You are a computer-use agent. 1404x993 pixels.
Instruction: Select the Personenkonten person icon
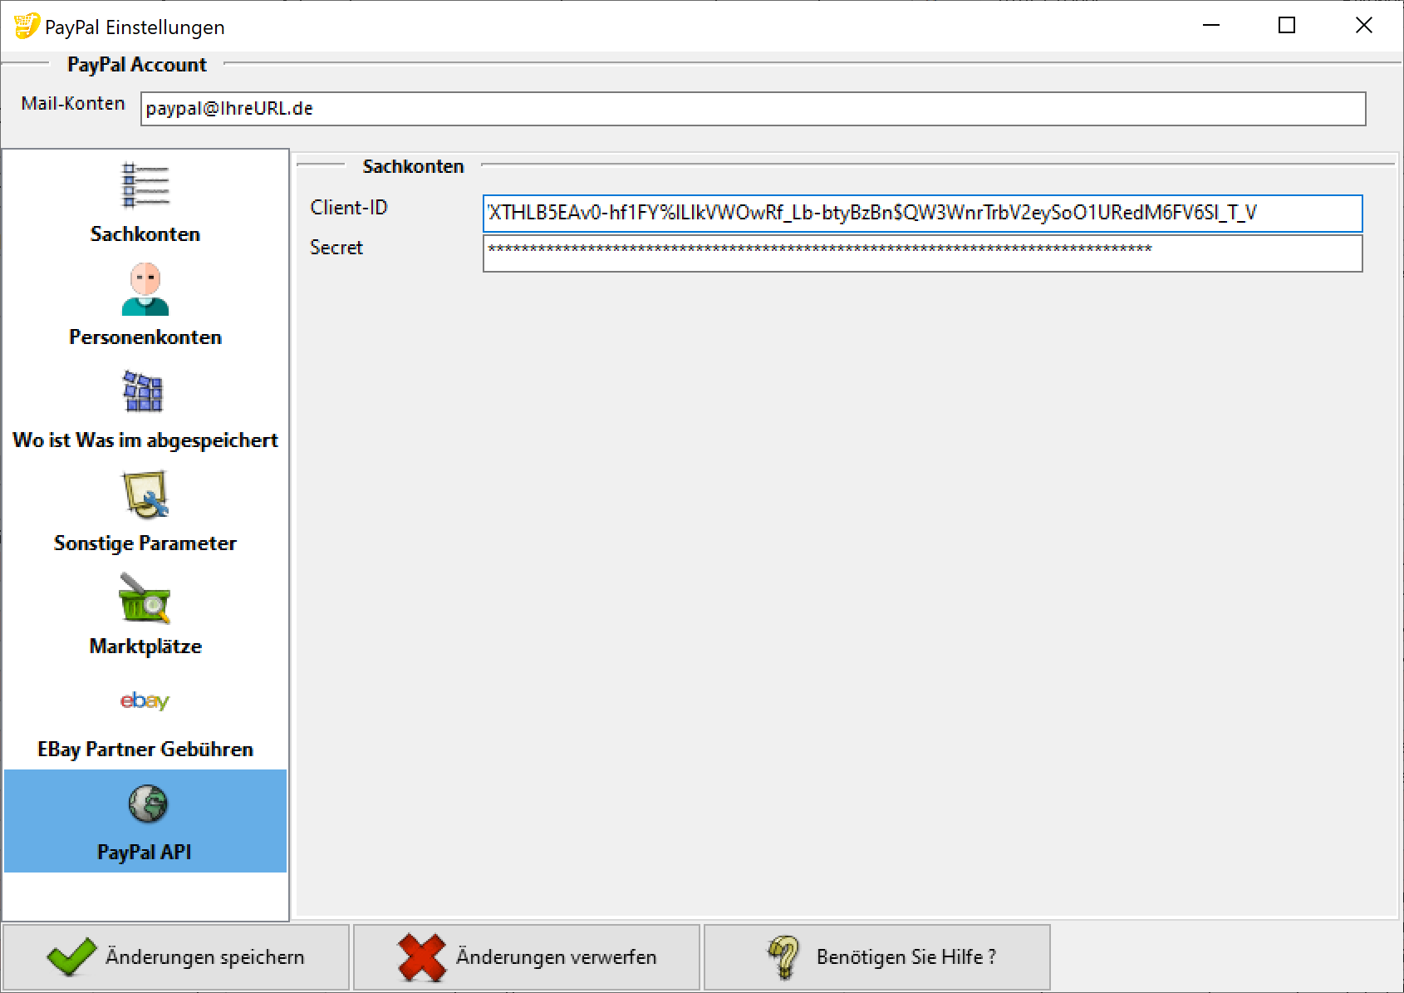[145, 289]
